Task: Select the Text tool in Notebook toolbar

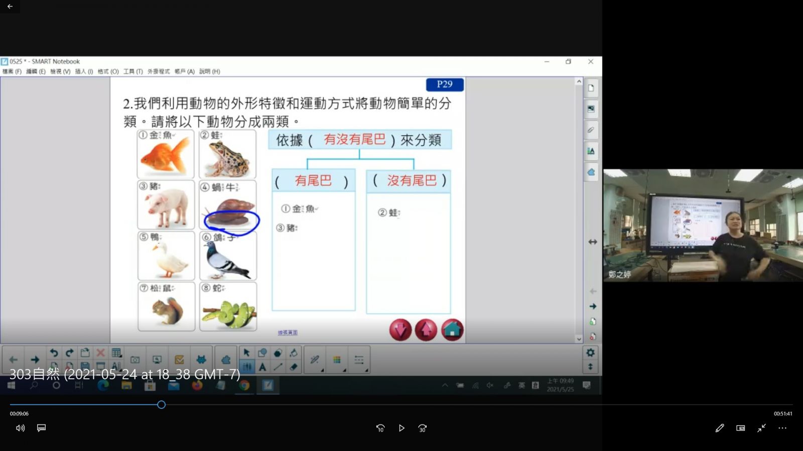Action: point(262,367)
